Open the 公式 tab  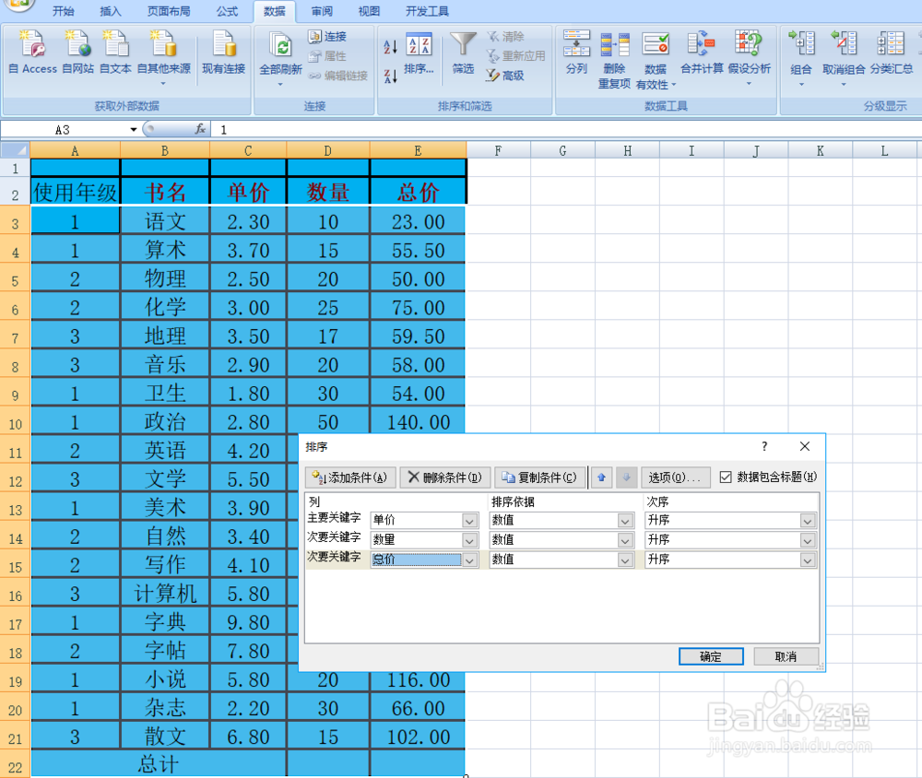click(227, 11)
